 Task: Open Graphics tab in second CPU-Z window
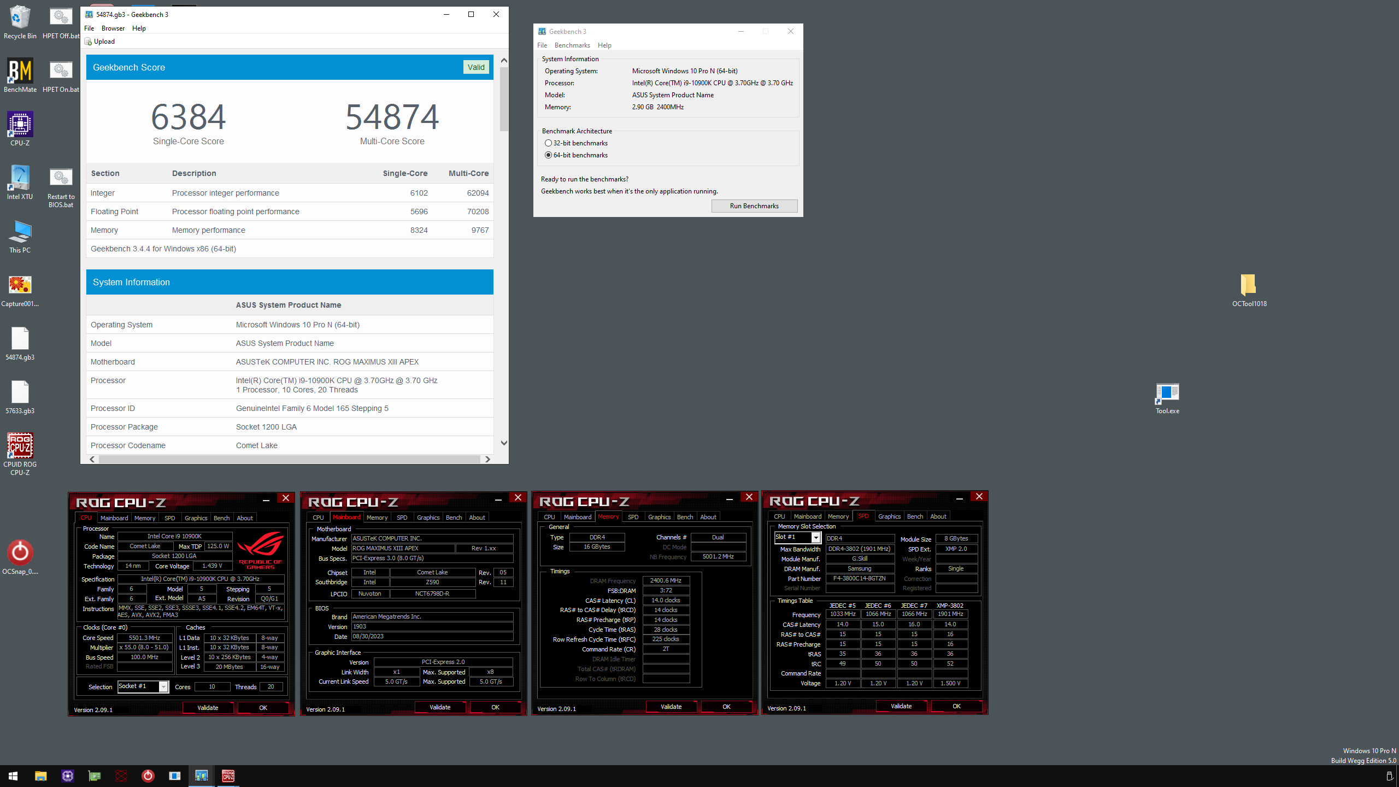coord(428,518)
